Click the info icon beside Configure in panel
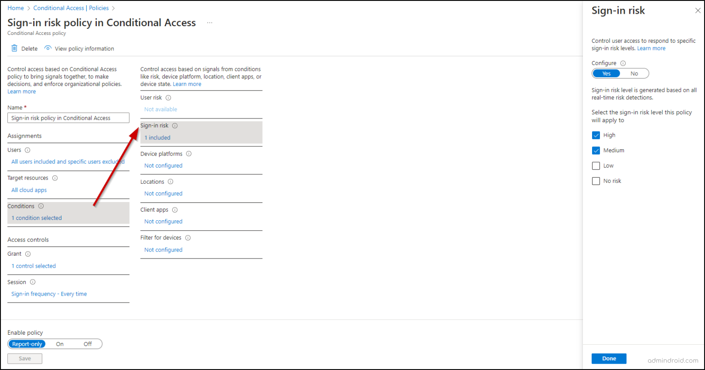 click(623, 63)
